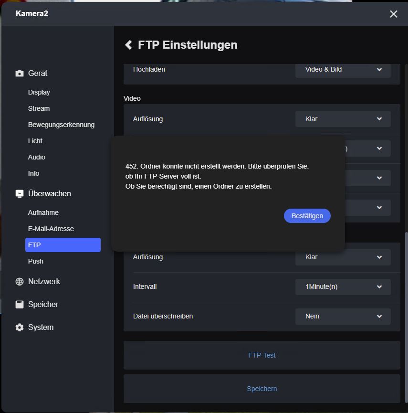Go to the E-Mail-Adresse settings

pyautogui.click(x=51, y=229)
